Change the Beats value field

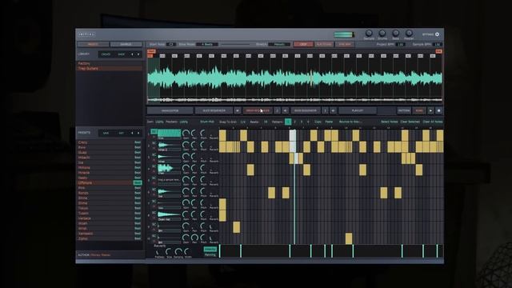pyautogui.click(x=265, y=122)
